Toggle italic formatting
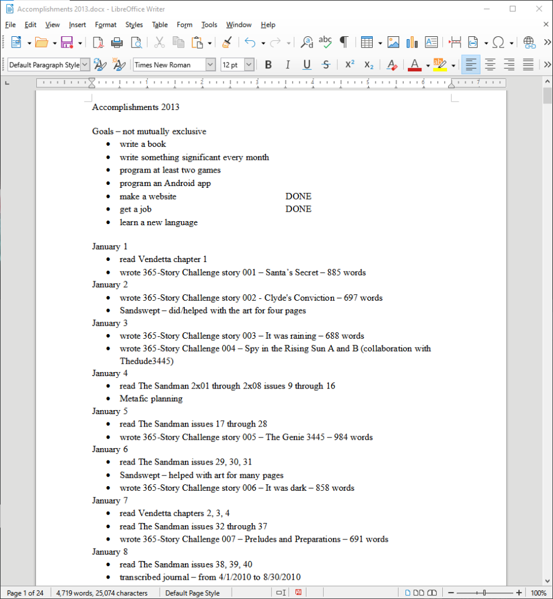Screen dimensions: 553x599 pyautogui.click(x=287, y=65)
